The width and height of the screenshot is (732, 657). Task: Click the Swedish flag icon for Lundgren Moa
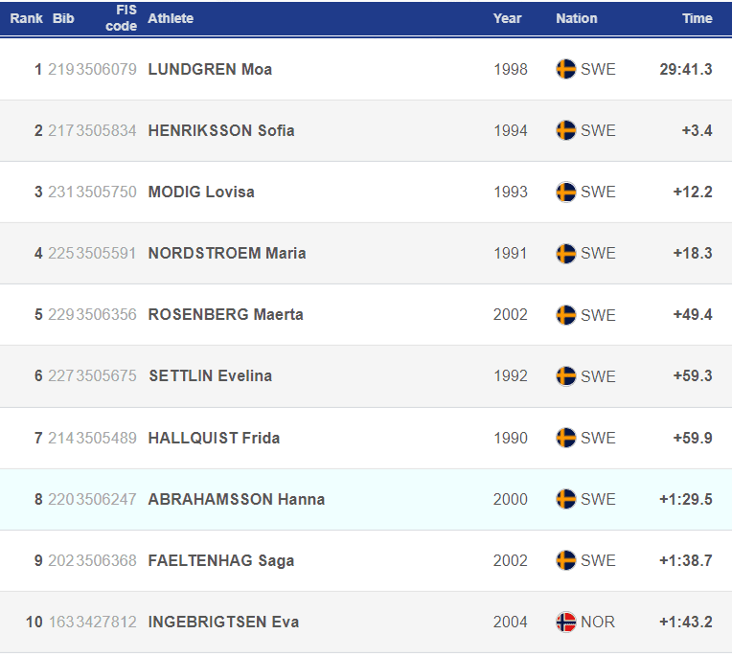(x=566, y=70)
